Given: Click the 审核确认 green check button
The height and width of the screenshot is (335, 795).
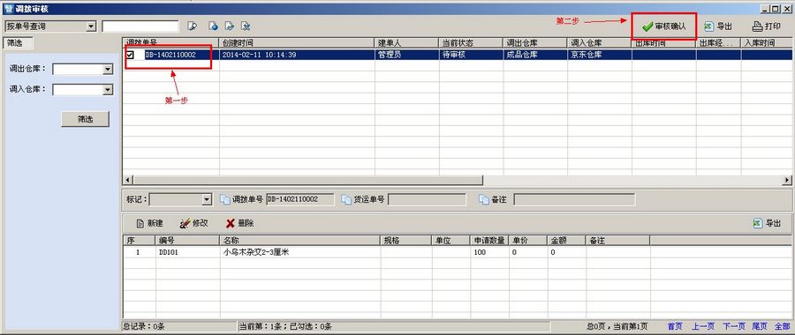Looking at the screenshot, I should pos(663,26).
